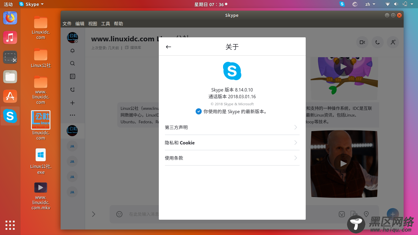The image size is (418, 235).
Task: Open Ubuntu Software from the dock
Action: [x=10, y=96]
